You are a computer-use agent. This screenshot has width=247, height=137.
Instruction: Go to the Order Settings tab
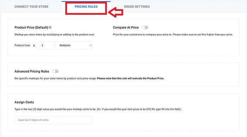point(137,7)
